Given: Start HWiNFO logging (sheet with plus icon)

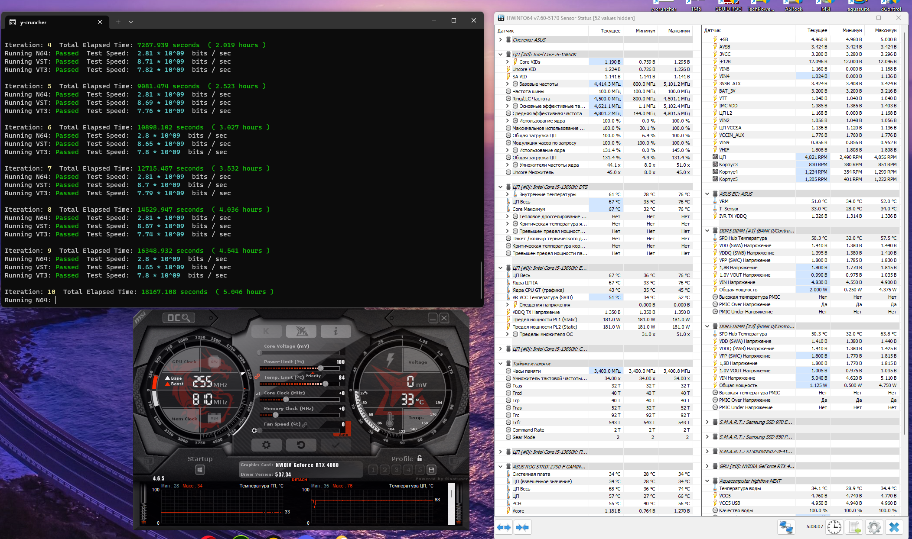Looking at the screenshot, I should pyautogui.click(x=854, y=527).
